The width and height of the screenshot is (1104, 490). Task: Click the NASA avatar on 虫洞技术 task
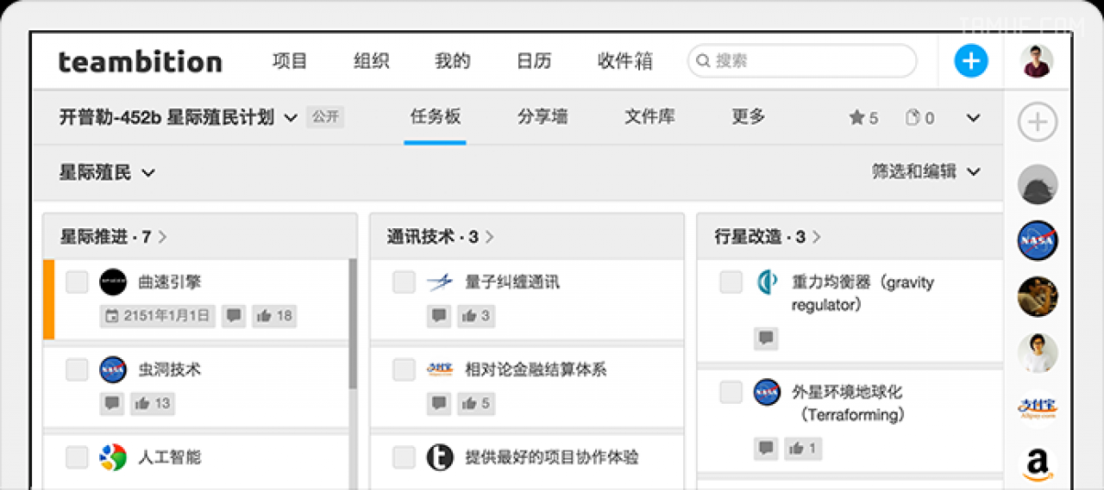coord(113,369)
